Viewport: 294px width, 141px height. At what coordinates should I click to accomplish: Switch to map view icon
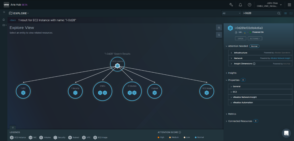coord(291,13)
